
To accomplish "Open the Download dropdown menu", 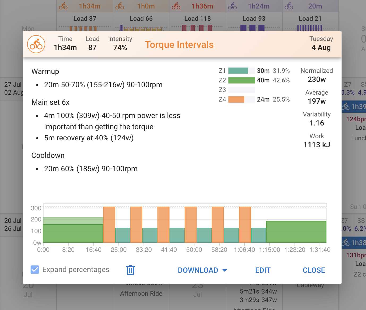I will coord(202,270).
